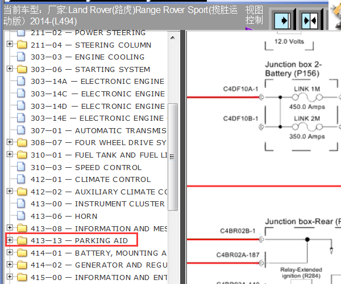Open 412-01 Climate Control diagram

tap(90, 180)
